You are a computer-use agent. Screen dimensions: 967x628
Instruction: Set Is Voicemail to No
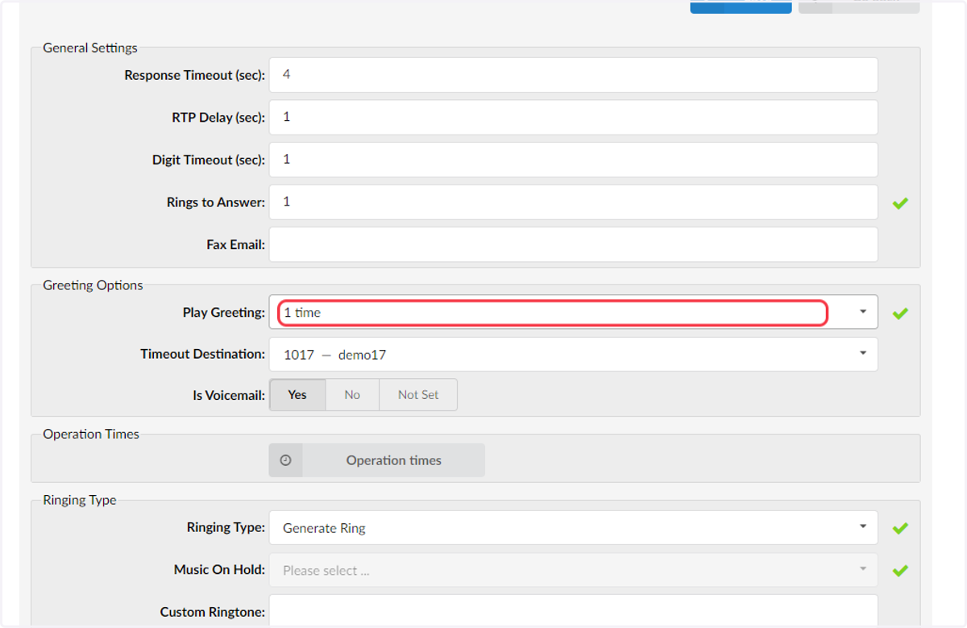(x=352, y=395)
